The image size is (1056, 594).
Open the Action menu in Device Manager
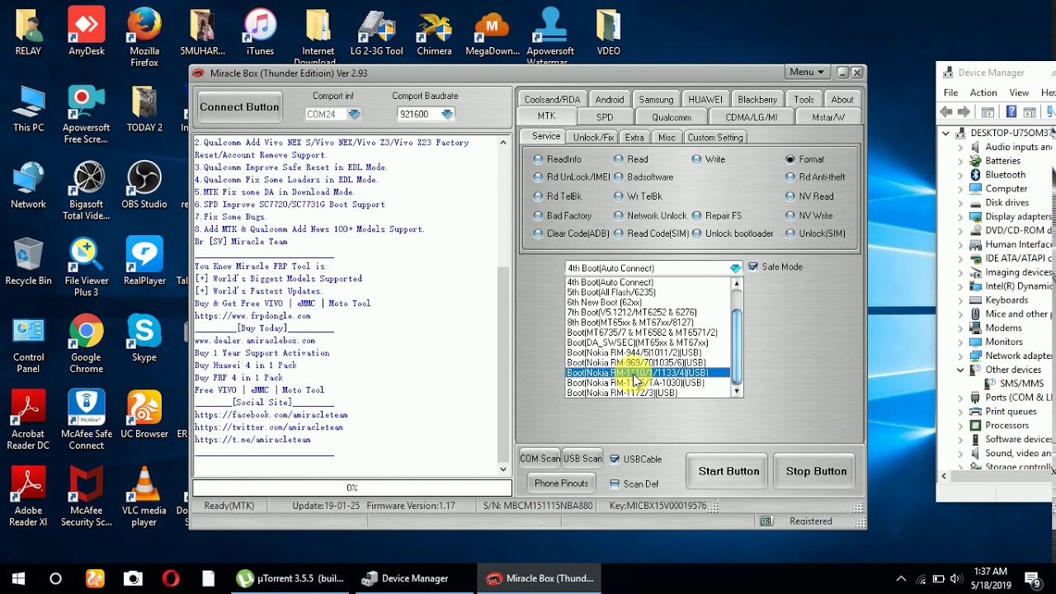[x=983, y=92]
